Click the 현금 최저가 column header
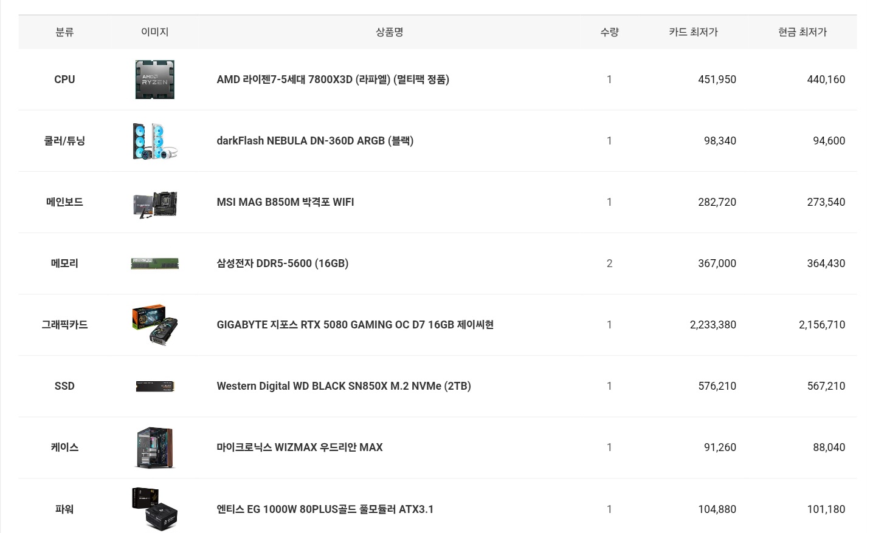The width and height of the screenshot is (870, 533). (803, 32)
